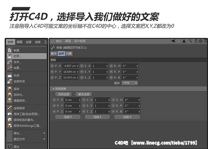Switch to the 对象 tab
This screenshot has width=208, height=149.
(69, 53)
